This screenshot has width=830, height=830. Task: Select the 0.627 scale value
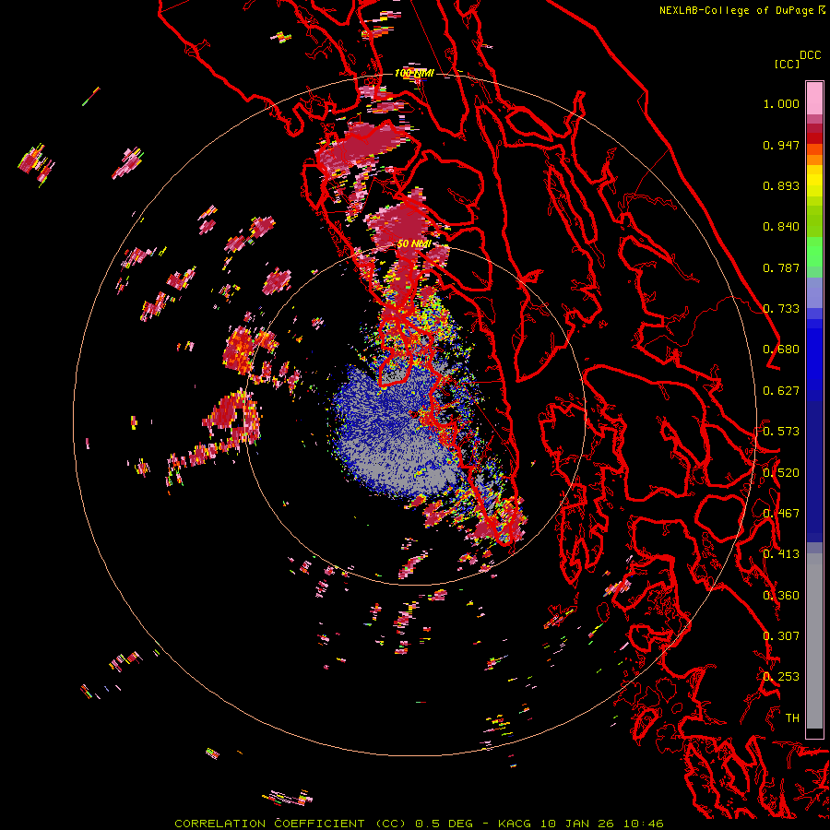[x=781, y=391]
